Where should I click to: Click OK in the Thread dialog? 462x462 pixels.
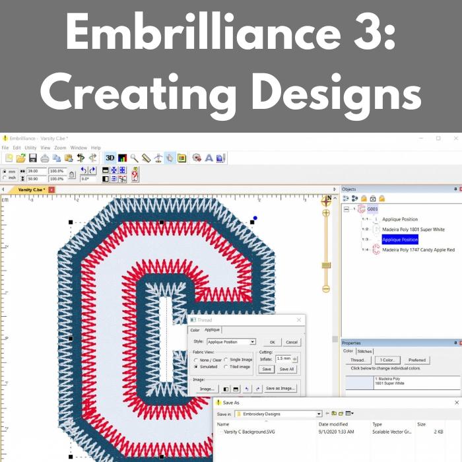(272, 342)
